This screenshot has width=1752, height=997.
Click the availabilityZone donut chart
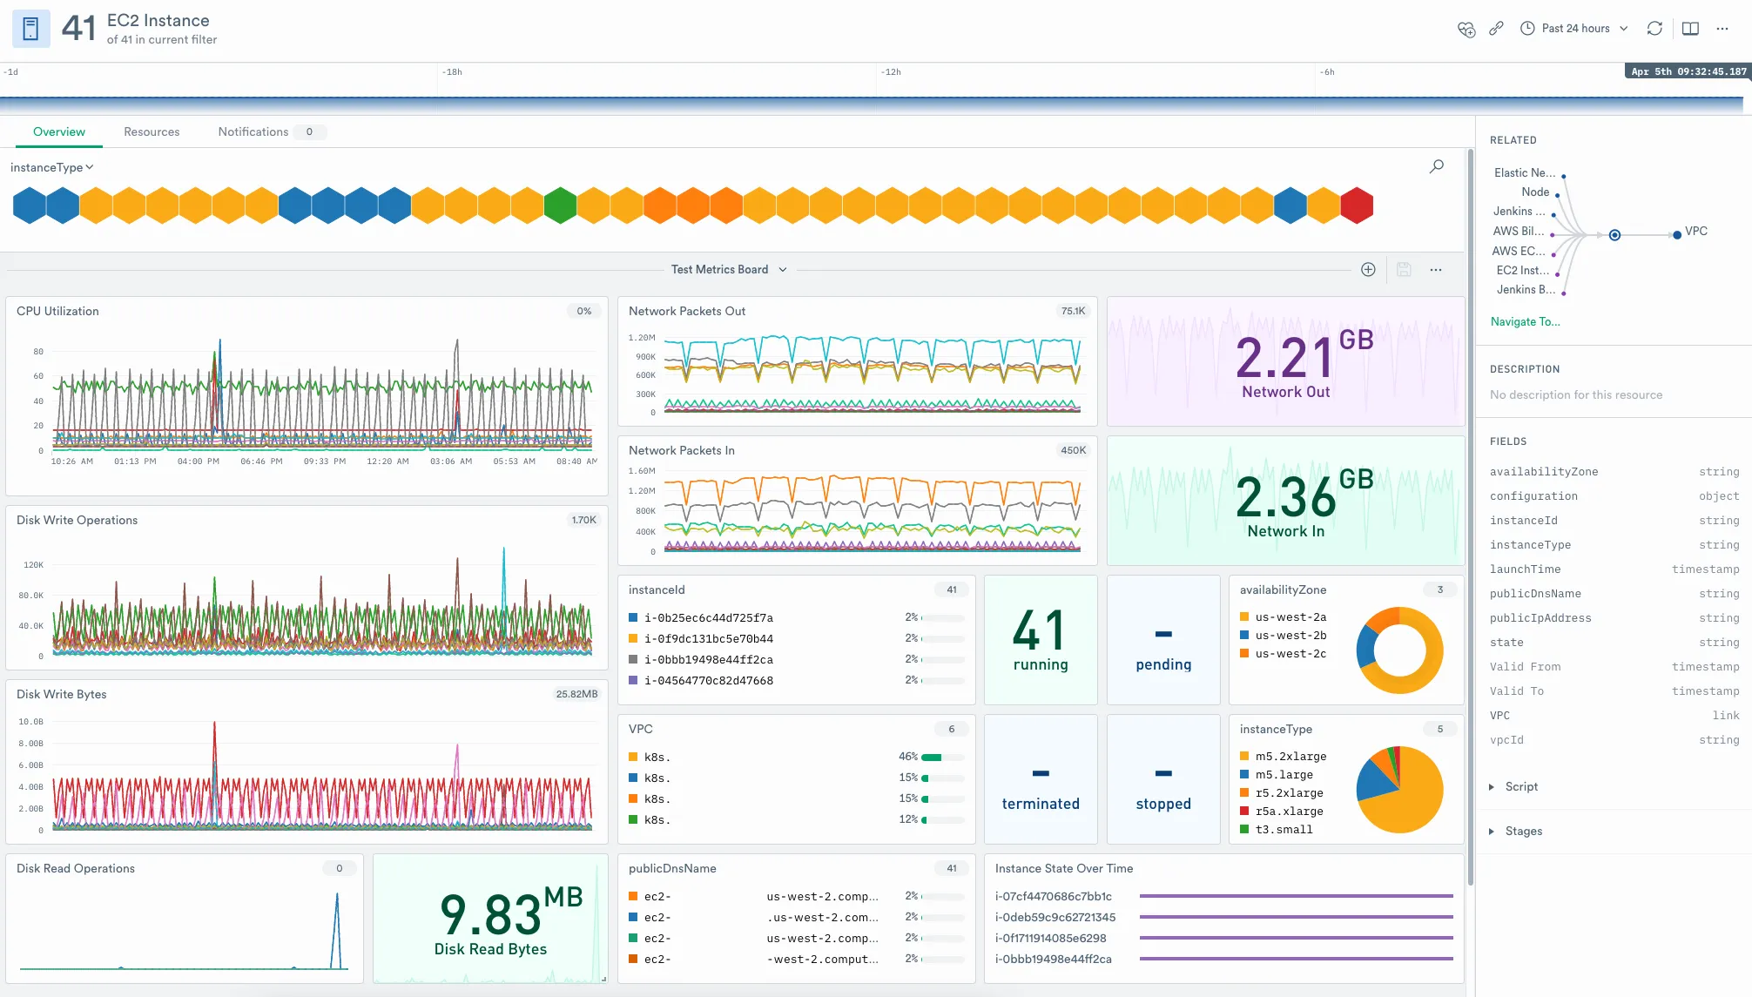[x=1399, y=650]
